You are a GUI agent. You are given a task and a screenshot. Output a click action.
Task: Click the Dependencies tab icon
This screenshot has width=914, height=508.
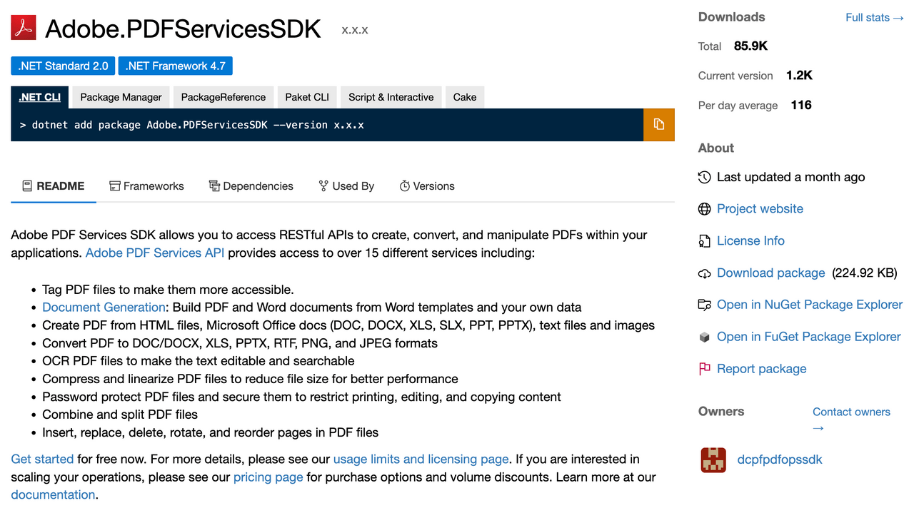click(x=214, y=186)
